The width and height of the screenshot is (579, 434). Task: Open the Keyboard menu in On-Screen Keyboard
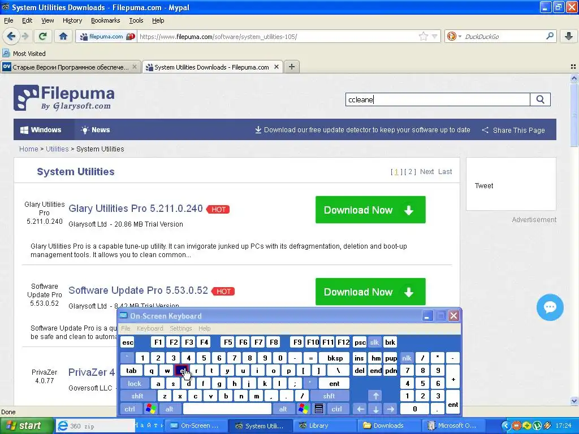click(150, 328)
